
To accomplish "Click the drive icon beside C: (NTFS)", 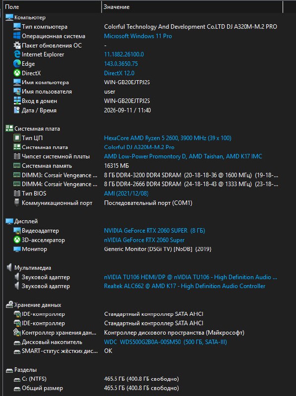I will click(x=17, y=379).
